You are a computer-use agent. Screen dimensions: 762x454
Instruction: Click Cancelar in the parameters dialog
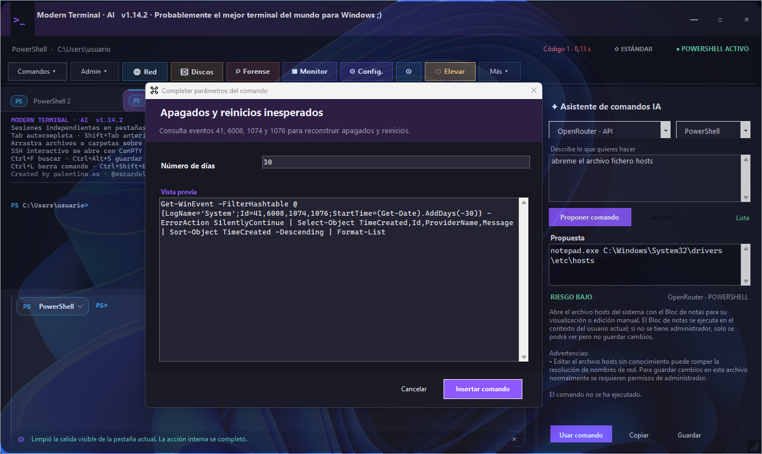pyautogui.click(x=414, y=389)
